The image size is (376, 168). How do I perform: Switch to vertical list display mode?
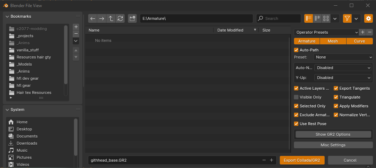coord(309,18)
